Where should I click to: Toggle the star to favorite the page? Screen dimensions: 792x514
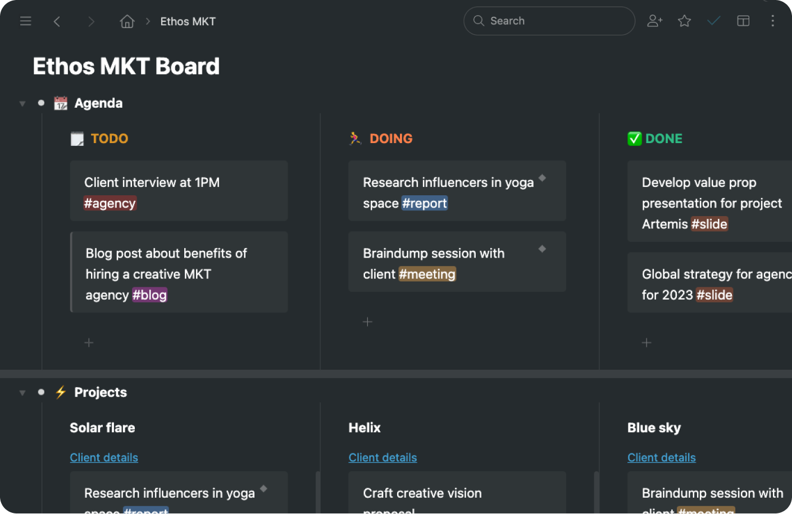pos(684,21)
